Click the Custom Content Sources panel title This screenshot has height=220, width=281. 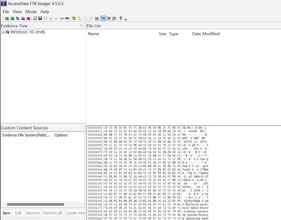24,128
